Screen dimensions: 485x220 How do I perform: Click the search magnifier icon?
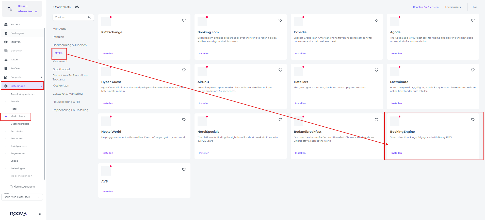pos(90,17)
